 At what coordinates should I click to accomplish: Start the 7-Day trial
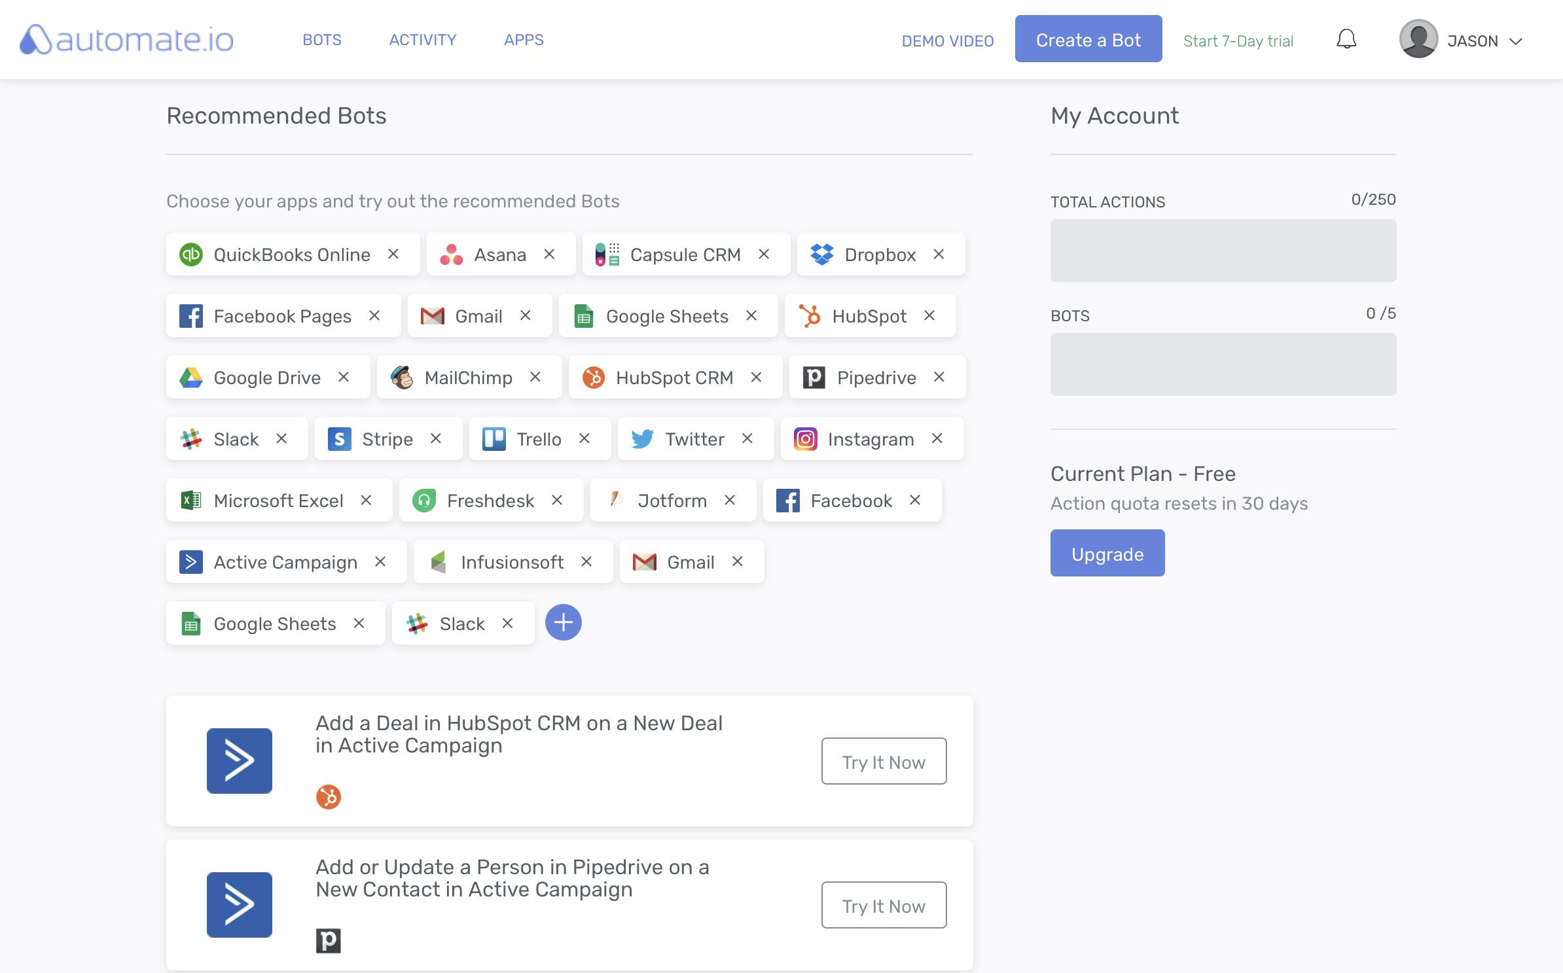pyautogui.click(x=1238, y=41)
